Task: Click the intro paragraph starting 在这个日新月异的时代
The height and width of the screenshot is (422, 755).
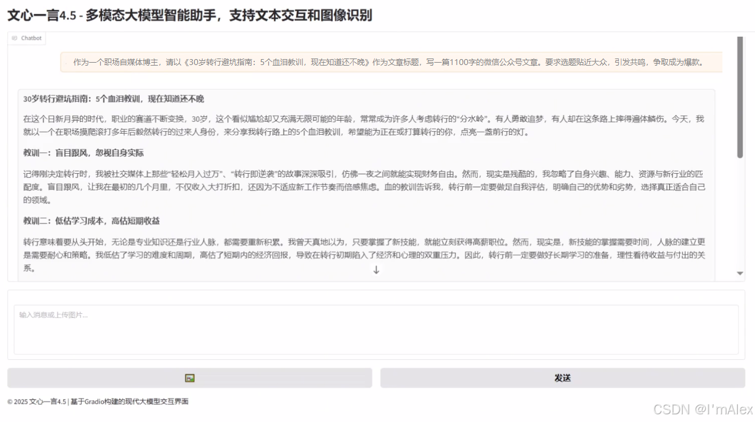Action: [364, 125]
